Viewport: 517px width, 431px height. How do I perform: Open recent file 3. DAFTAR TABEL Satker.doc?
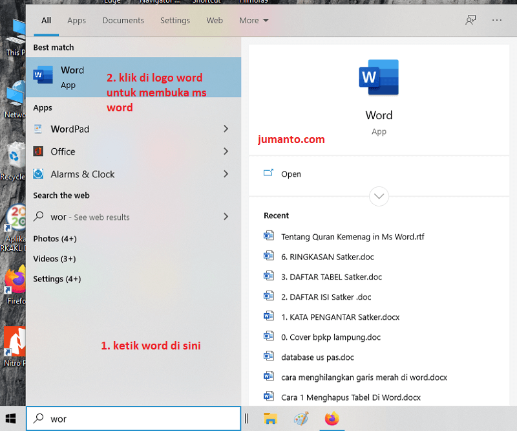[332, 277]
